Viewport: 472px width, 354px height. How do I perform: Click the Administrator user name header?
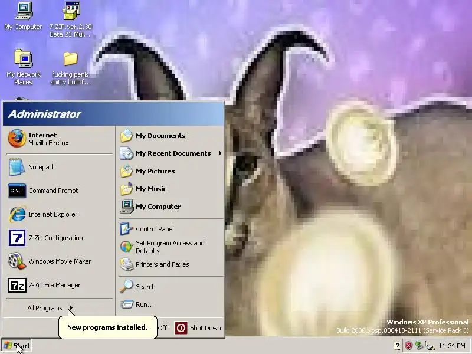(45, 114)
